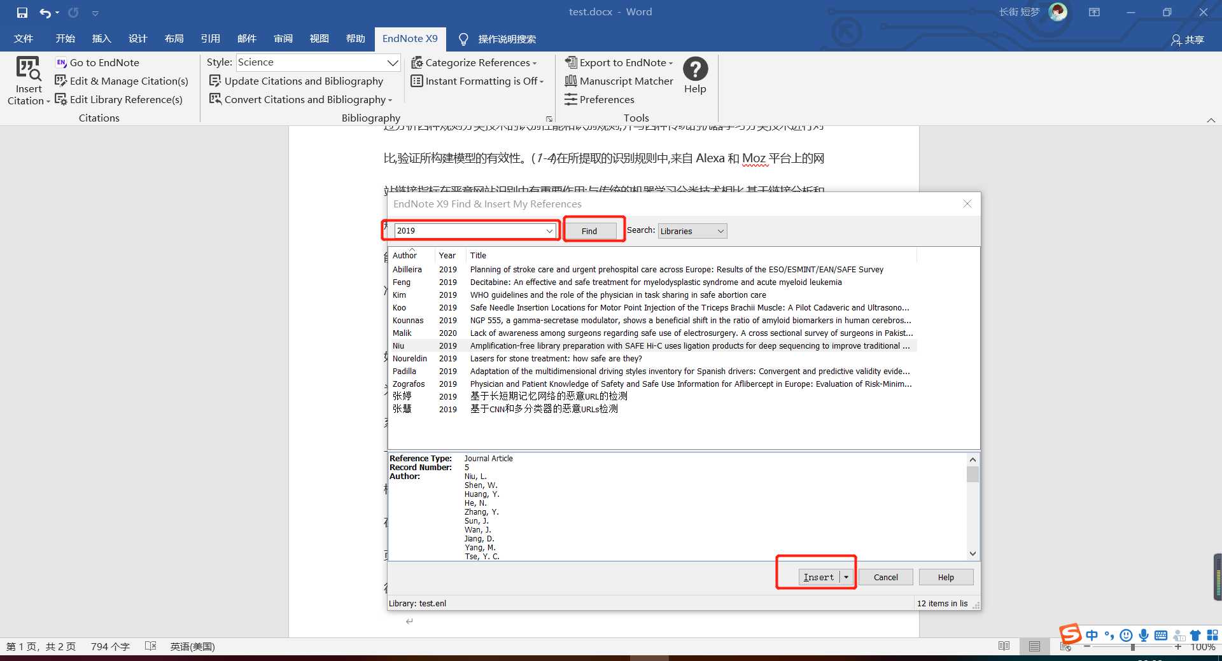Open Convert Citations and Bibliography menu
1222x661 pixels.
coord(300,99)
